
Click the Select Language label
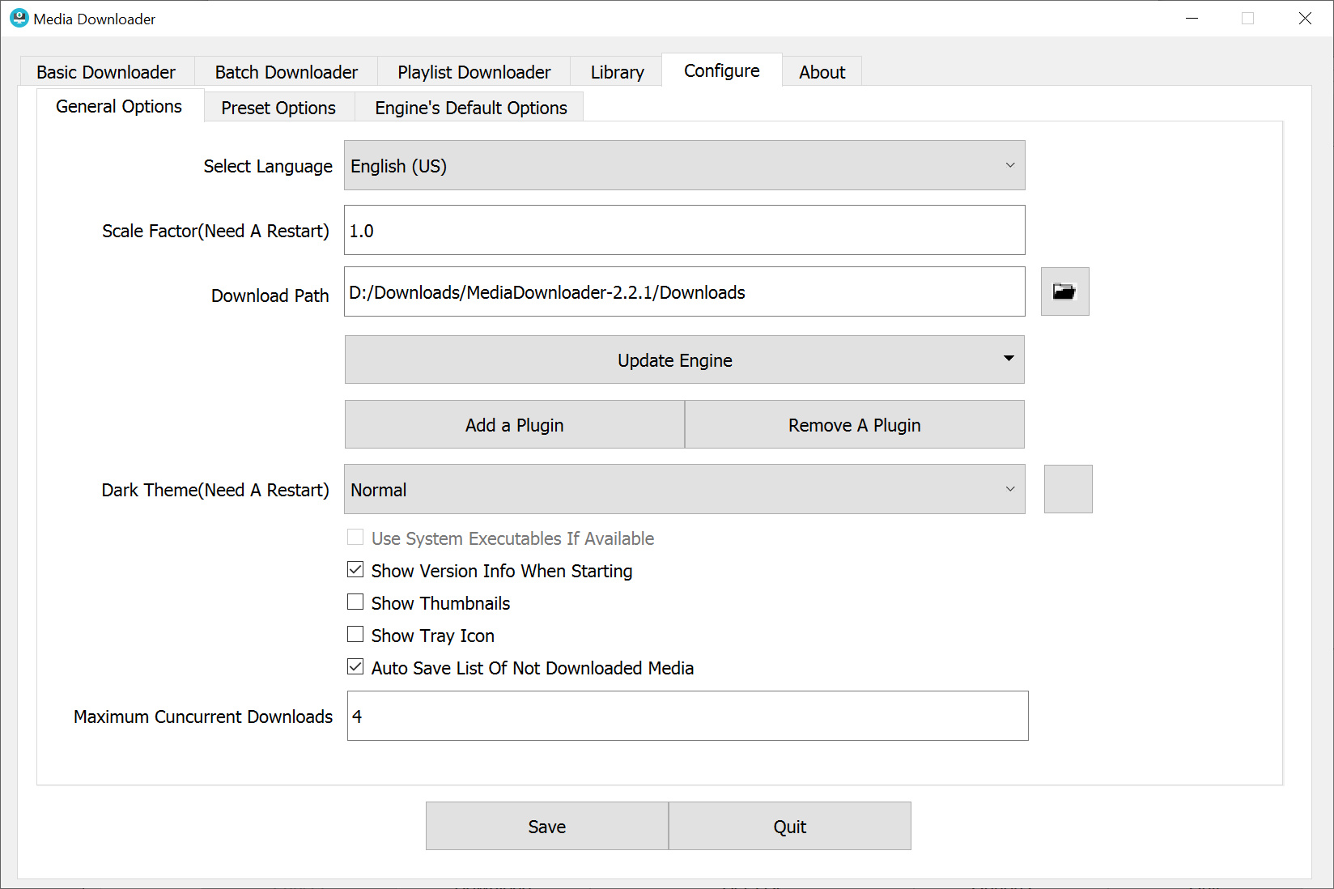click(268, 166)
